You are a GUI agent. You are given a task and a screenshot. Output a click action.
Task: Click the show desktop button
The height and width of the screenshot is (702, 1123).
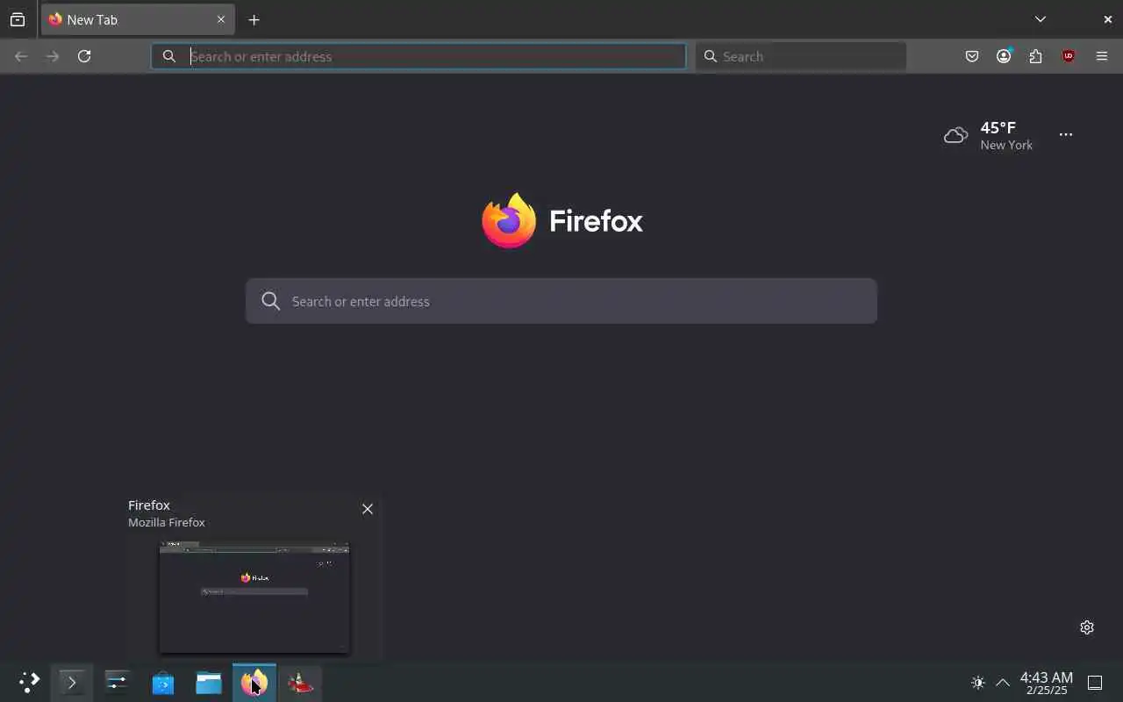(x=1095, y=683)
